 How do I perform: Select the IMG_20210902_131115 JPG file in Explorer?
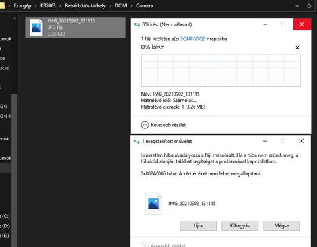pos(75,28)
